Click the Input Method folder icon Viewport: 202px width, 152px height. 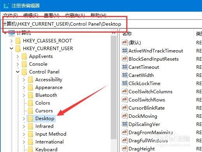pyautogui.click(x=30, y=134)
